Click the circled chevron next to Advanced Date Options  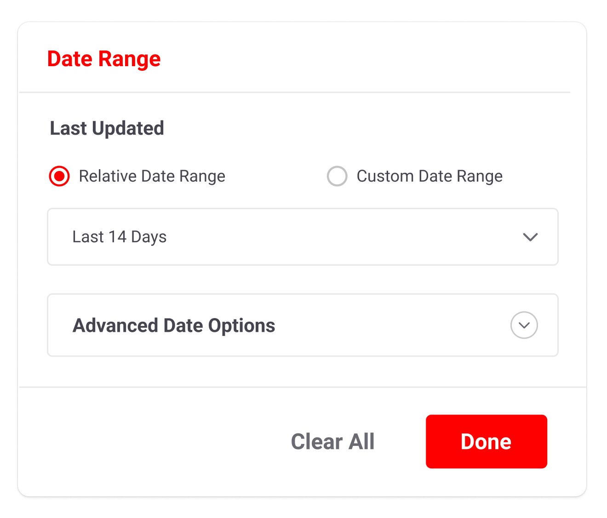click(x=524, y=325)
